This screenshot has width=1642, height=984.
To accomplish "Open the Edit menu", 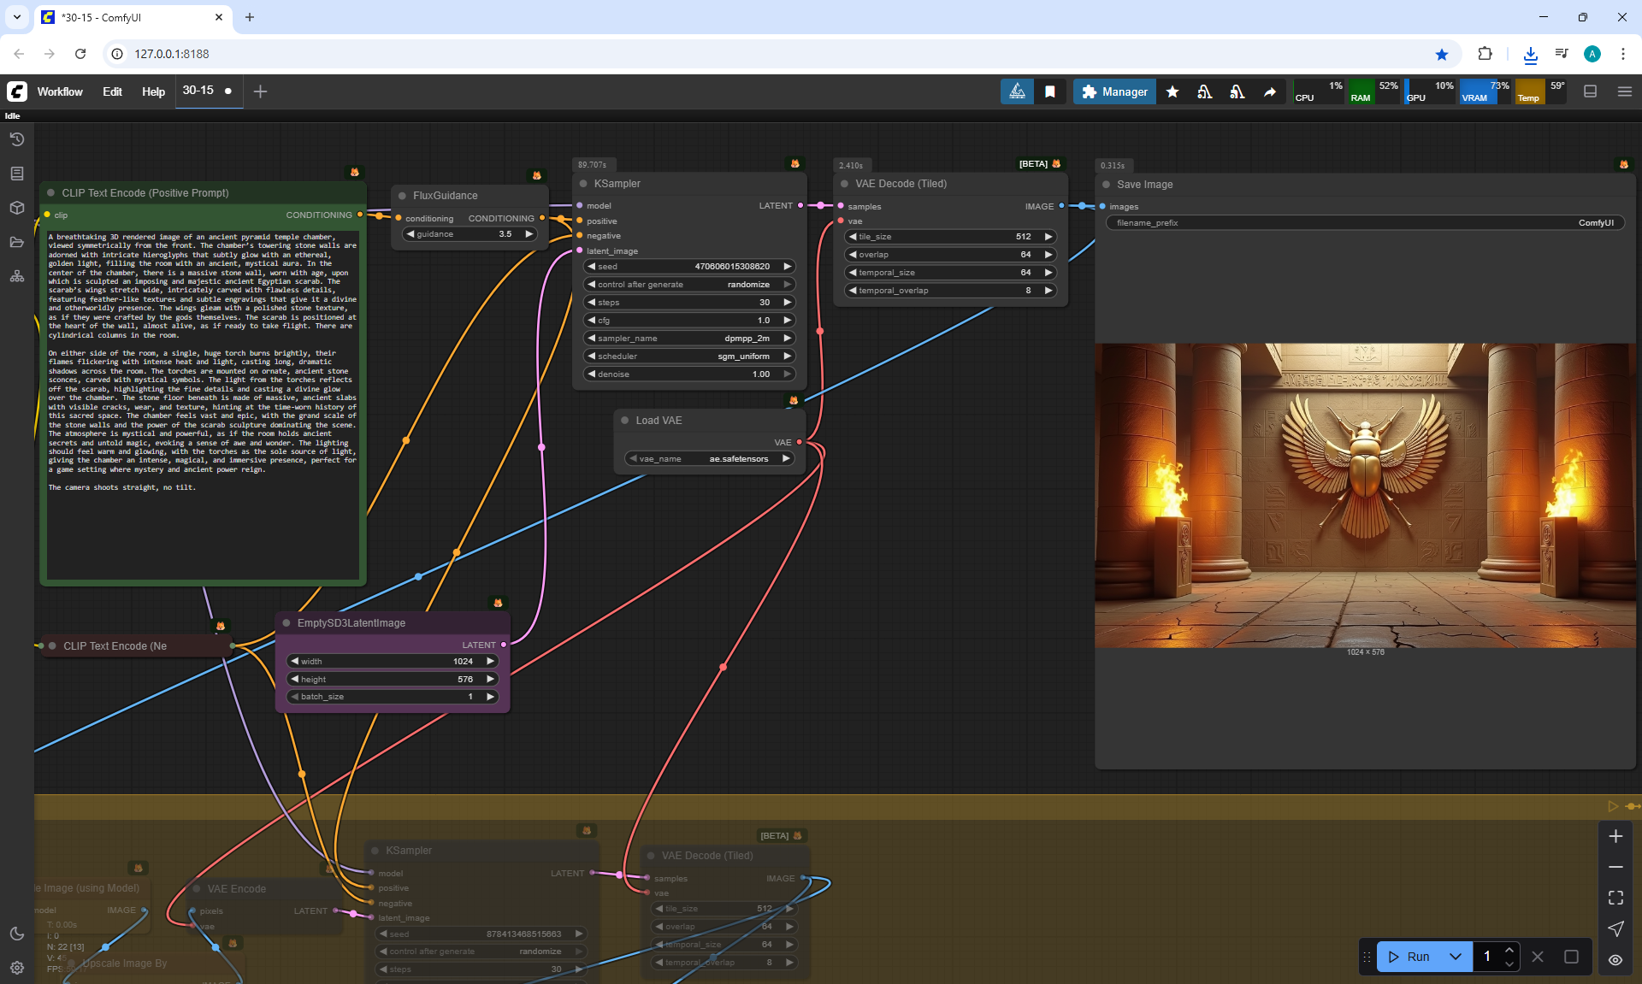I will pyautogui.click(x=112, y=91).
